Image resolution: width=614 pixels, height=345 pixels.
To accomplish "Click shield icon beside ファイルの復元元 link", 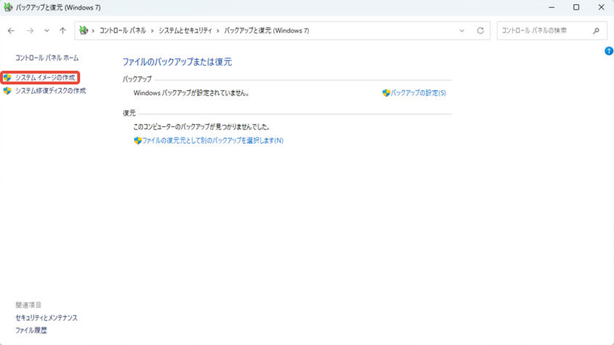I will tap(138, 141).
